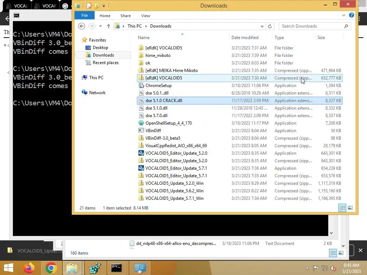Screen dimensions: 367x275
Task: Select VOCALOID5_Editor_Update_5.7.1 application icon
Action: (x=141, y=168)
